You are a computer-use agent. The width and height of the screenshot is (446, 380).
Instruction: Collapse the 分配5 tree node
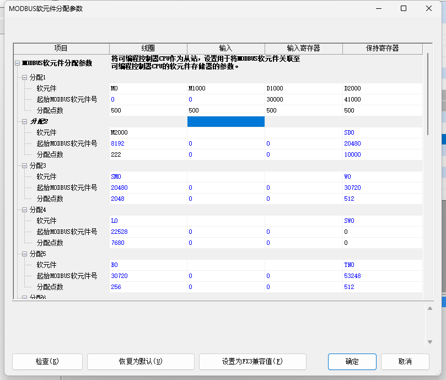(x=24, y=254)
